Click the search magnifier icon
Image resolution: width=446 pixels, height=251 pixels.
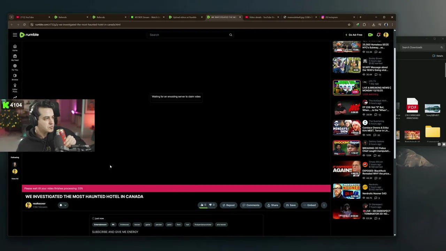click(x=231, y=35)
